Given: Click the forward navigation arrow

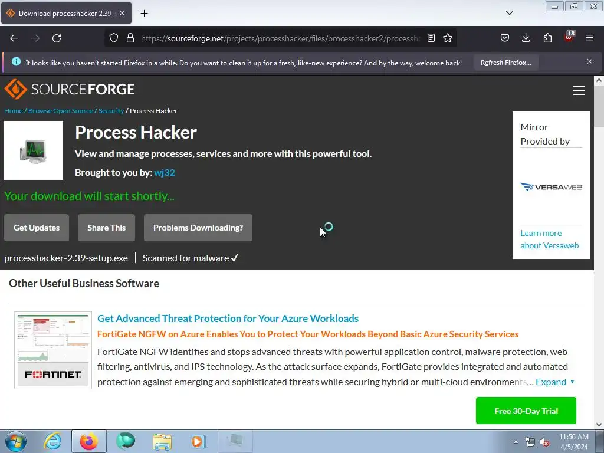Looking at the screenshot, I should [x=35, y=38].
